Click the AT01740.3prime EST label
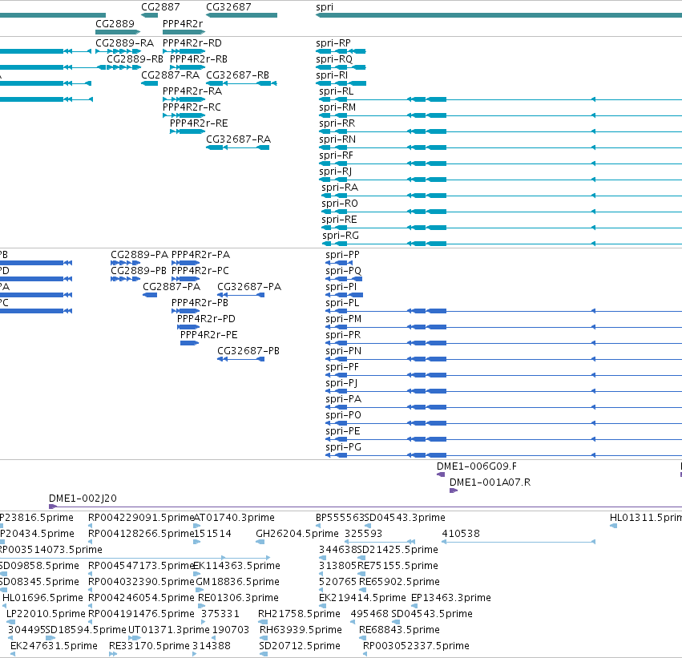Image resolution: width=682 pixels, height=658 pixels. tap(234, 518)
